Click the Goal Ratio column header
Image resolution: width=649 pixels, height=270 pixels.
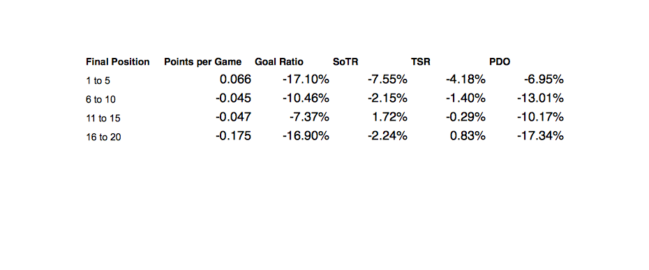[x=279, y=62]
